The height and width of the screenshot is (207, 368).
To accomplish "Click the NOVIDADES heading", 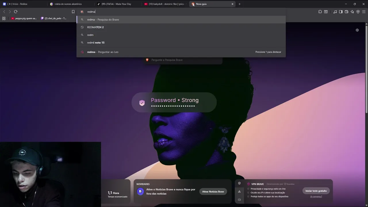I will coord(143,184).
